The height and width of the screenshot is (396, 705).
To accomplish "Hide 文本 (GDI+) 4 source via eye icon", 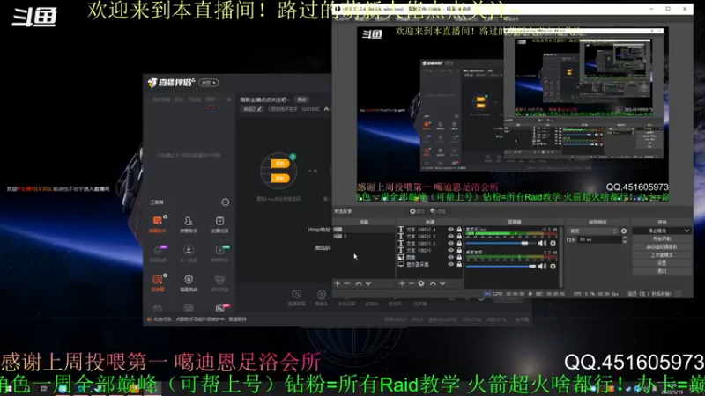I will [x=450, y=230].
